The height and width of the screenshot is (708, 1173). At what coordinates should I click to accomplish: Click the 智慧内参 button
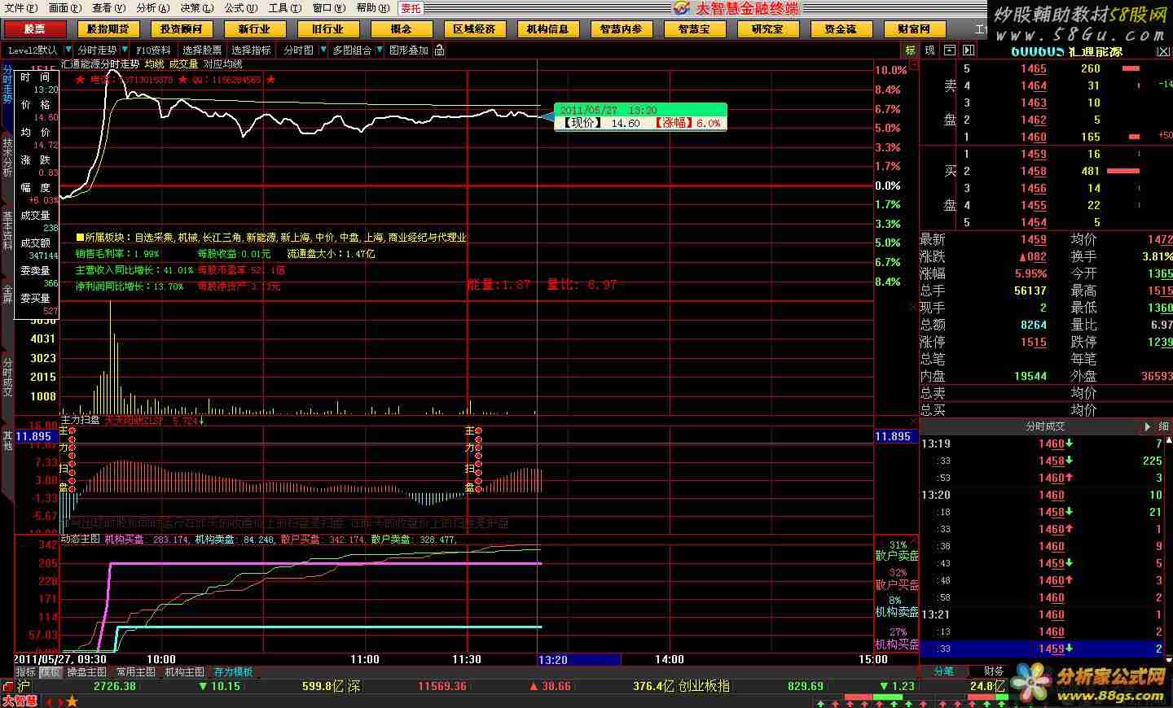pos(621,28)
